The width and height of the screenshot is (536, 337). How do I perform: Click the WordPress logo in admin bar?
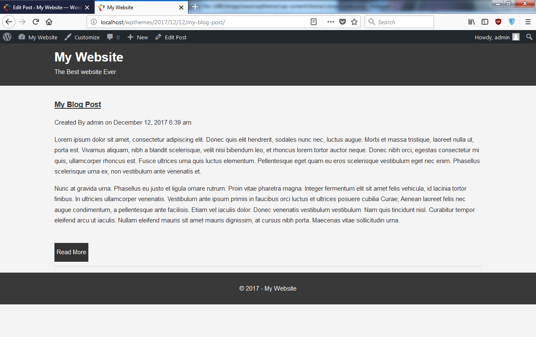point(7,37)
